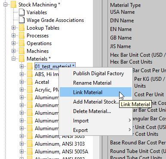Image resolution: width=166 pixels, height=159 pixels.
Task: Select the Lookup Tables tree item
Action: (x=43, y=28)
